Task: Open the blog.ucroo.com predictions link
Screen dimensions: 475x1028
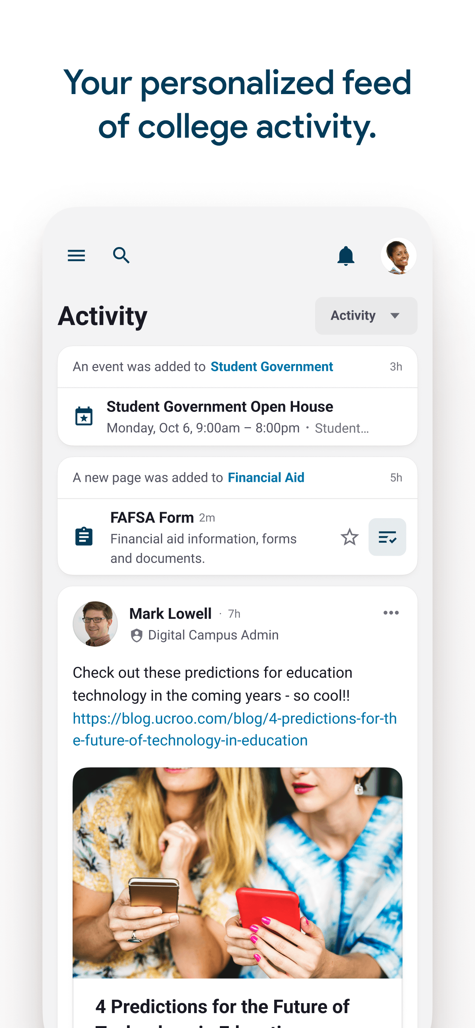Action: [235, 729]
